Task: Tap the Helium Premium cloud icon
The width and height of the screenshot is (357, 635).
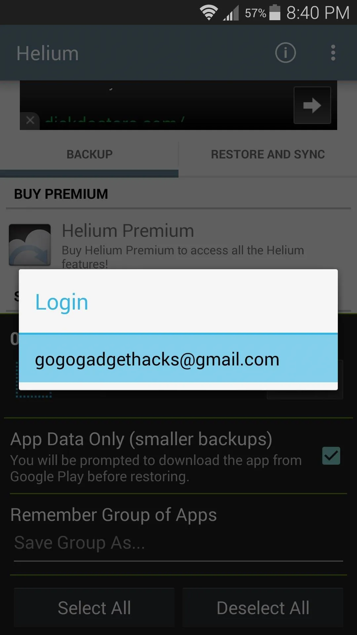Action: click(30, 245)
